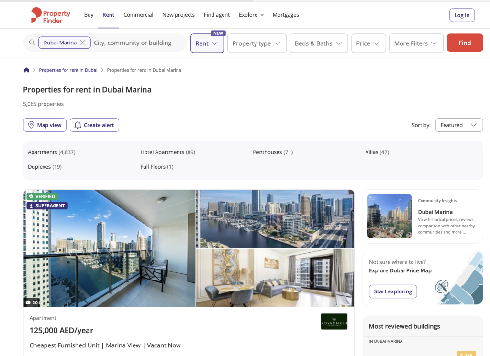Click the Superagent badge on the listing

(46, 205)
